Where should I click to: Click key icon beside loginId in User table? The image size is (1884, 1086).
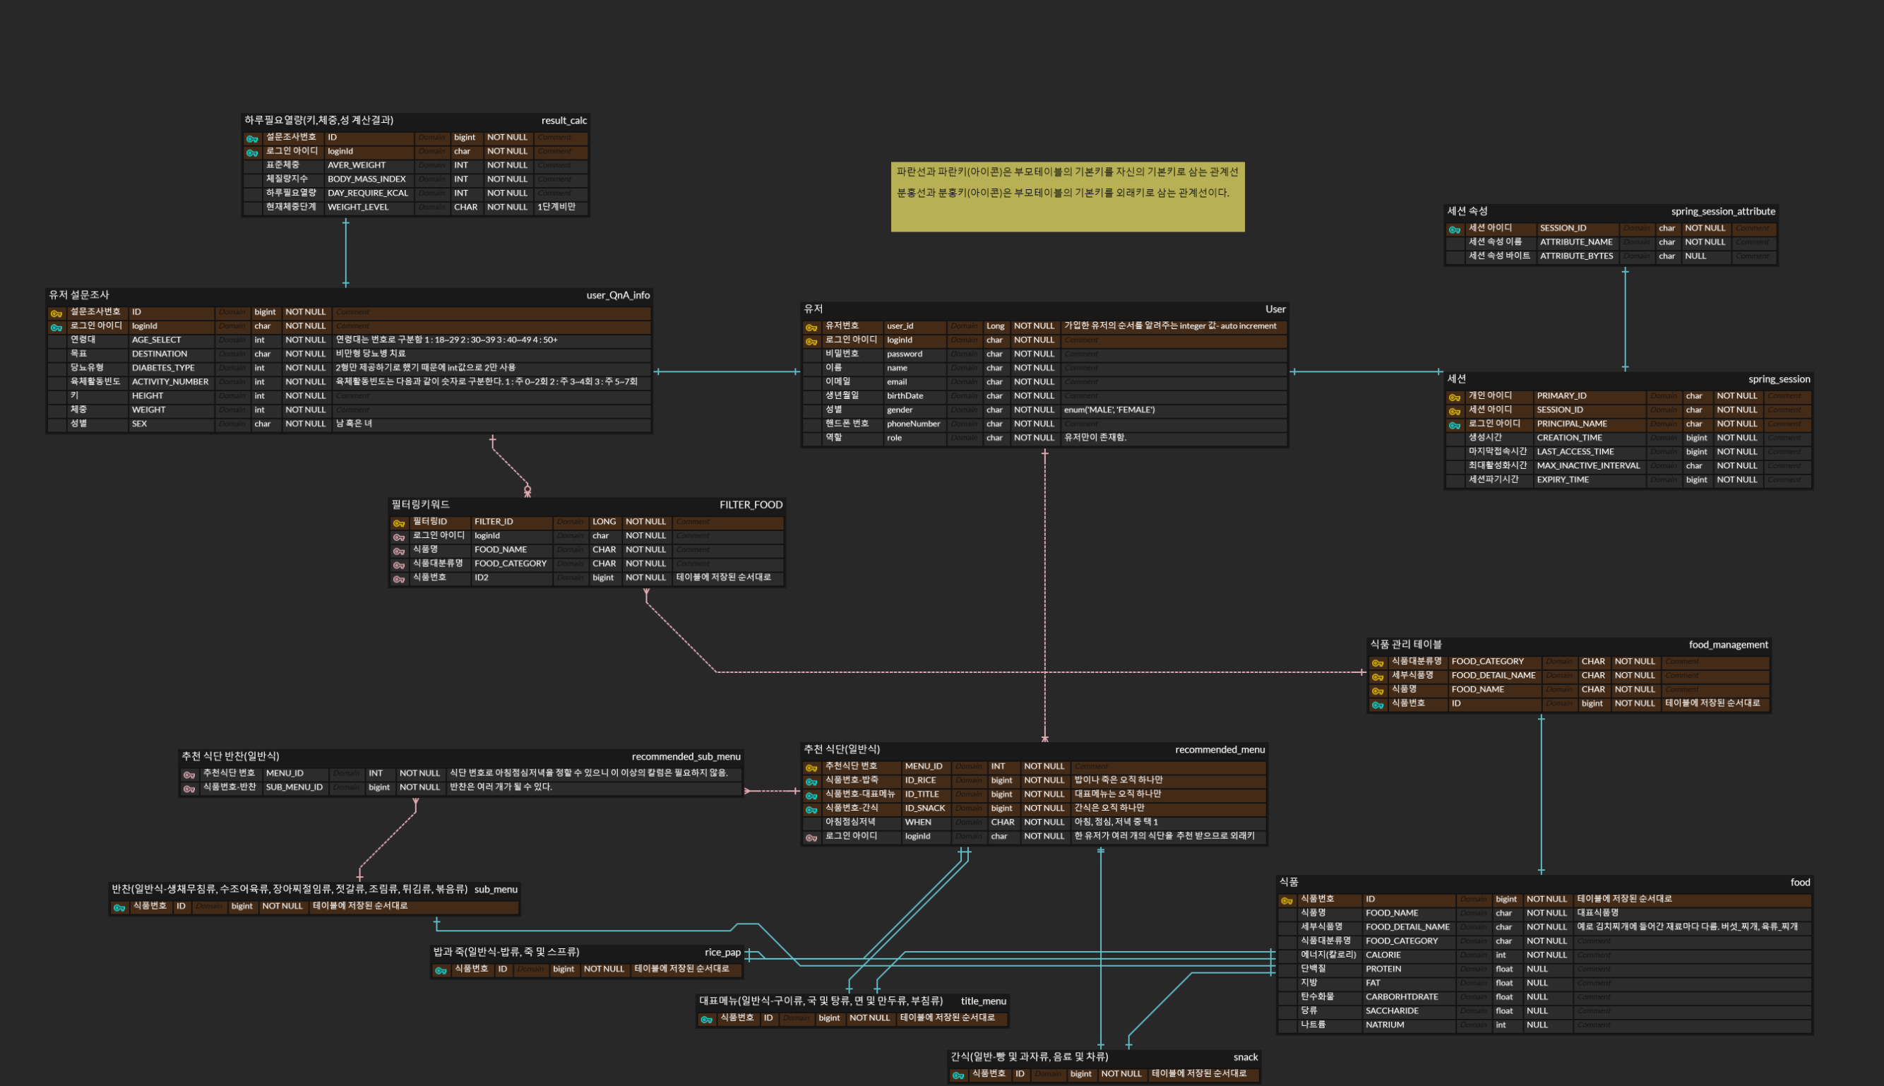coord(811,342)
